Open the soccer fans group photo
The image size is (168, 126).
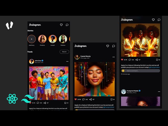[49, 83]
